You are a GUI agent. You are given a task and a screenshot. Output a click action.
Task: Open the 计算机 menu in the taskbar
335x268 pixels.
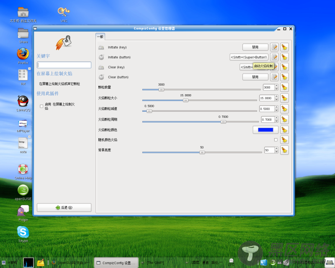coord(9,263)
